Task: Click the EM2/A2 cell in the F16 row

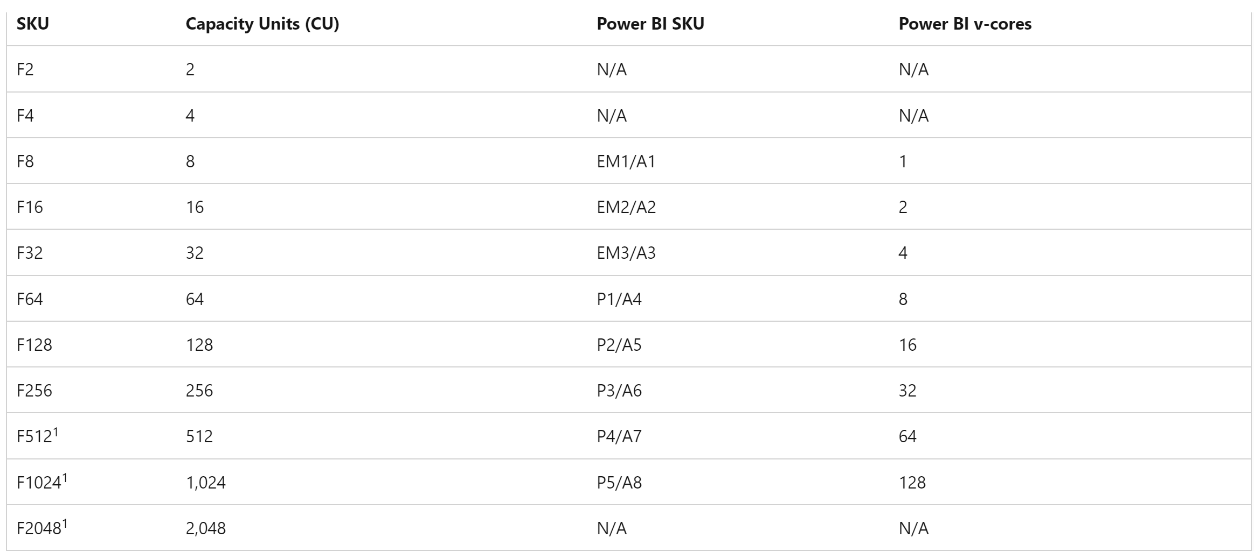Action: click(x=626, y=207)
